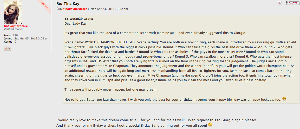Click the line starting "And thank you"
300x129 pixels.
click(x=132, y=125)
